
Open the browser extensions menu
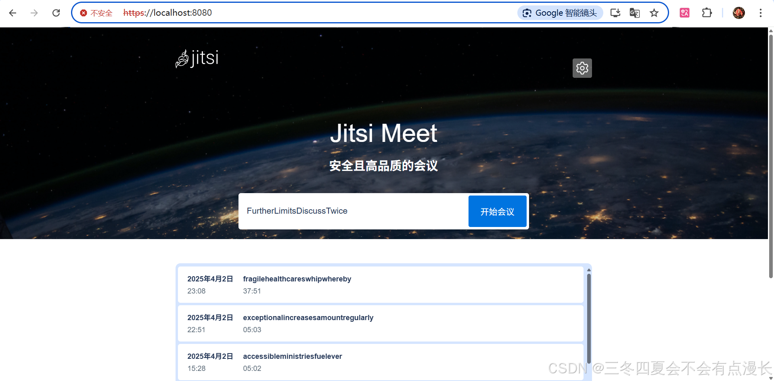tap(707, 13)
